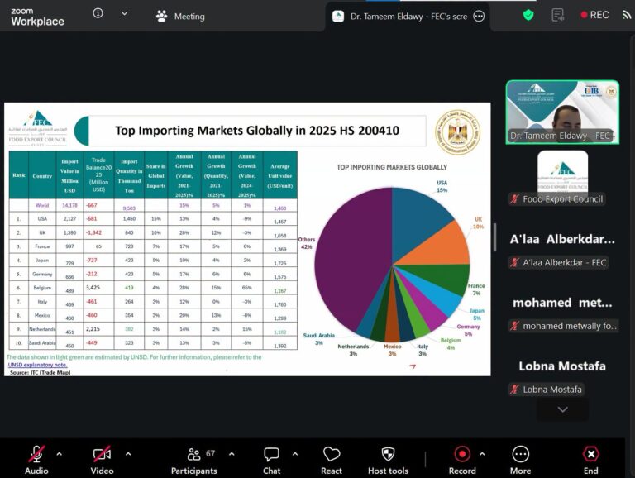Viewport: 635px width, 478px height.
Task: Click the End meeting button
Action: [591, 461]
